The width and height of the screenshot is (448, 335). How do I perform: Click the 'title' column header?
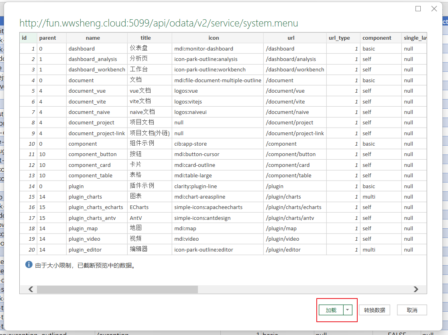[146, 38]
